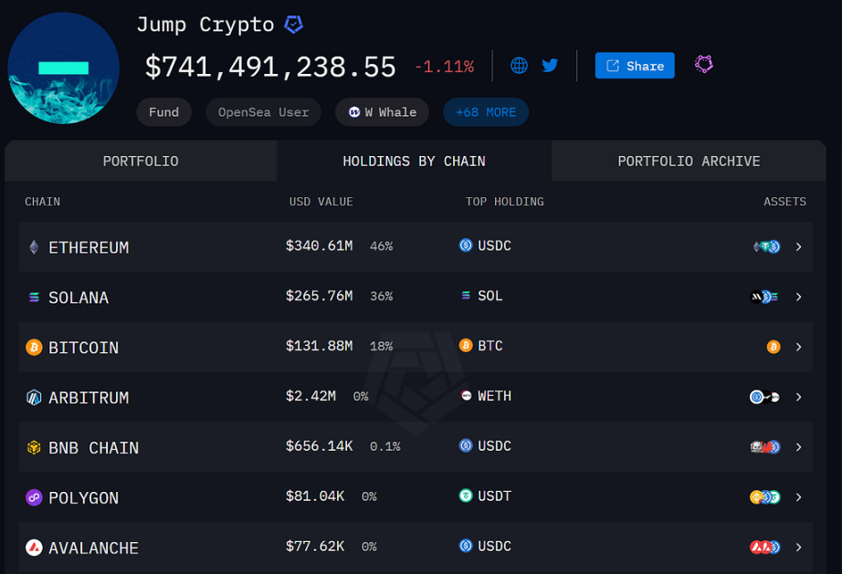The height and width of the screenshot is (574, 842).
Task: Click the Jump Crypto profile avatar
Action: tap(64, 68)
